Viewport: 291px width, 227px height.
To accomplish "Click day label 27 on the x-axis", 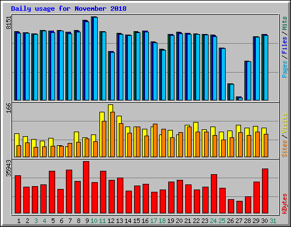I will point(239,221).
